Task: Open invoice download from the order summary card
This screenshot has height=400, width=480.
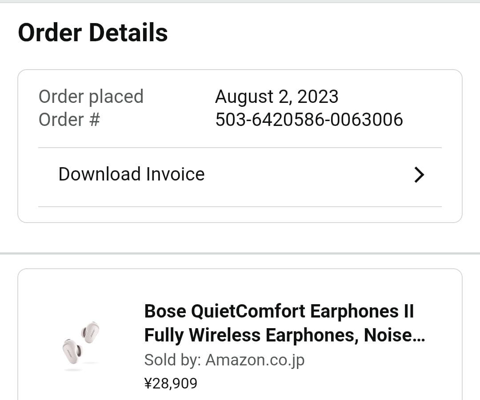Action: (131, 174)
